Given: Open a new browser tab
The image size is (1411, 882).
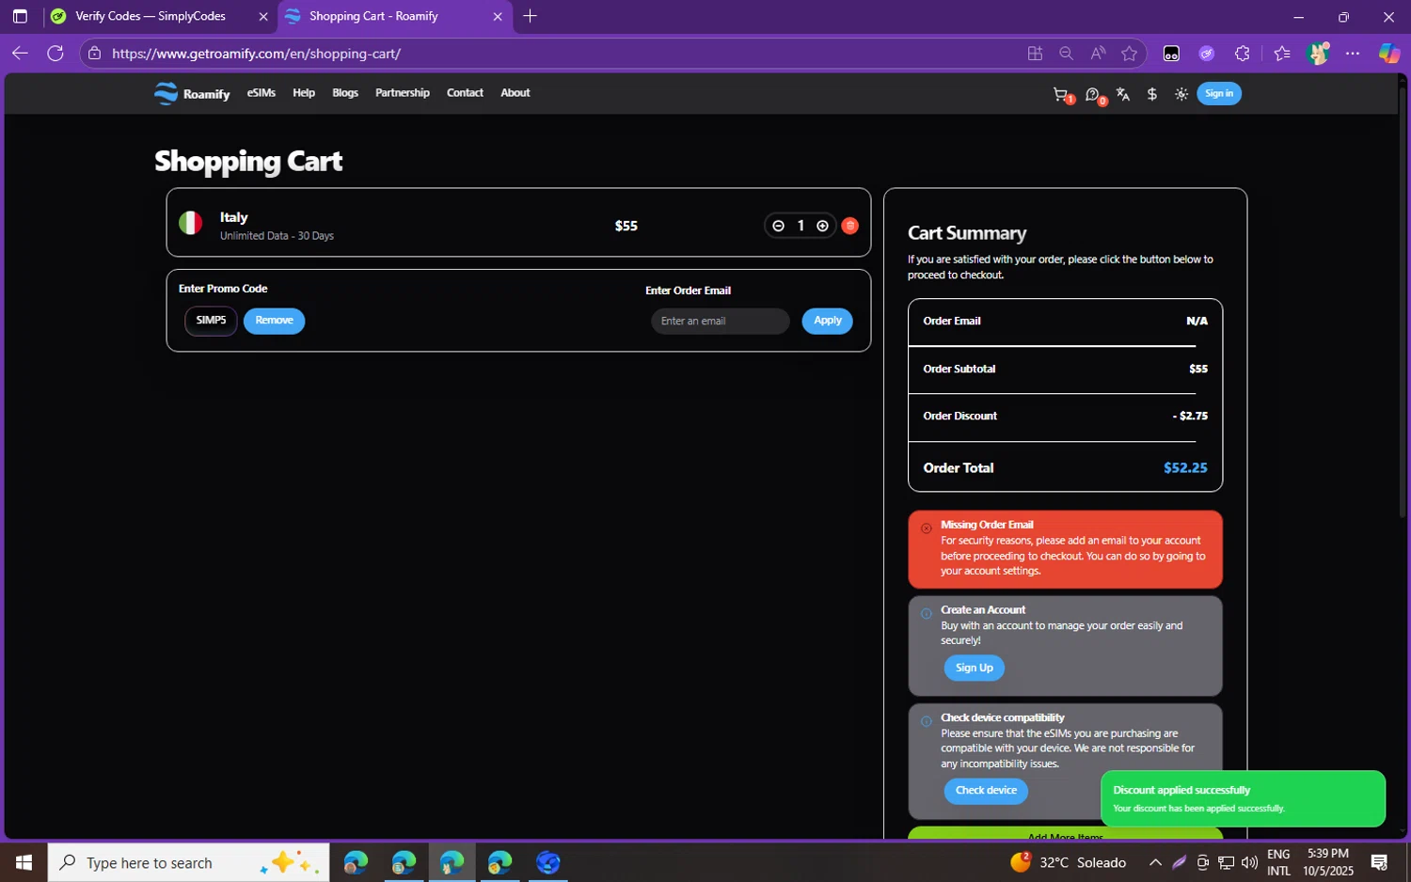Looking at the screenshot, I should (x=531, y=16).
